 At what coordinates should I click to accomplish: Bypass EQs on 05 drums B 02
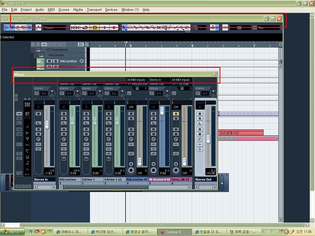[x=153, y=149]
